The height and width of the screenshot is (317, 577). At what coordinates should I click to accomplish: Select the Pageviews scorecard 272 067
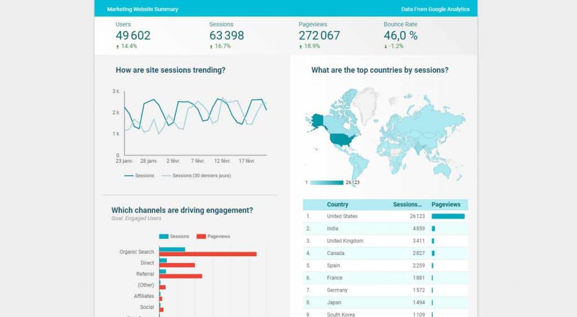319,35
